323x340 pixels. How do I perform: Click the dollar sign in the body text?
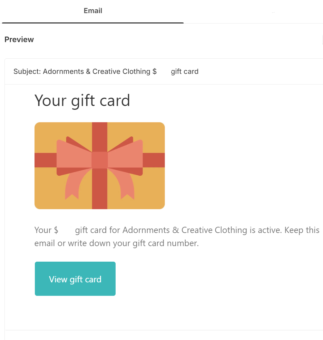(56, 230)
